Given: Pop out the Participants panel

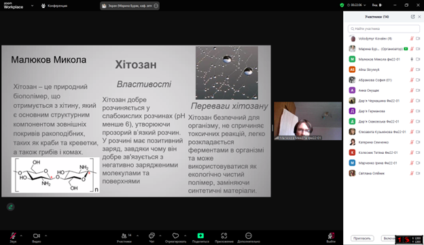Looking at the screenshot, I should (412, 17).
